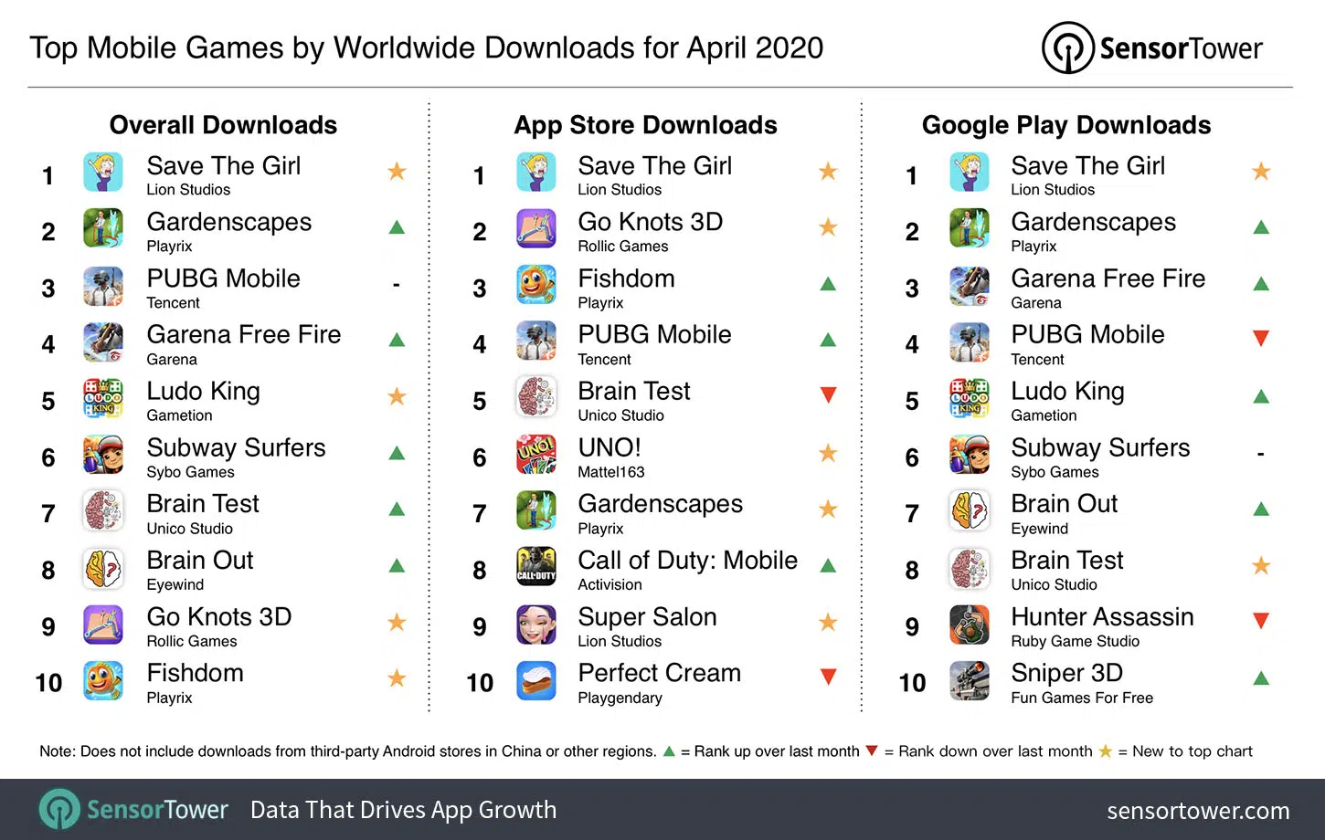
Task: Click the Brain Out icon in Google Play Downloads
Action: click(970, 511)
